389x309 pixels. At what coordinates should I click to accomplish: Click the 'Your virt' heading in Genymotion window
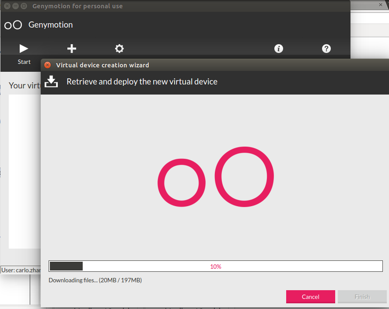point(25,85)
